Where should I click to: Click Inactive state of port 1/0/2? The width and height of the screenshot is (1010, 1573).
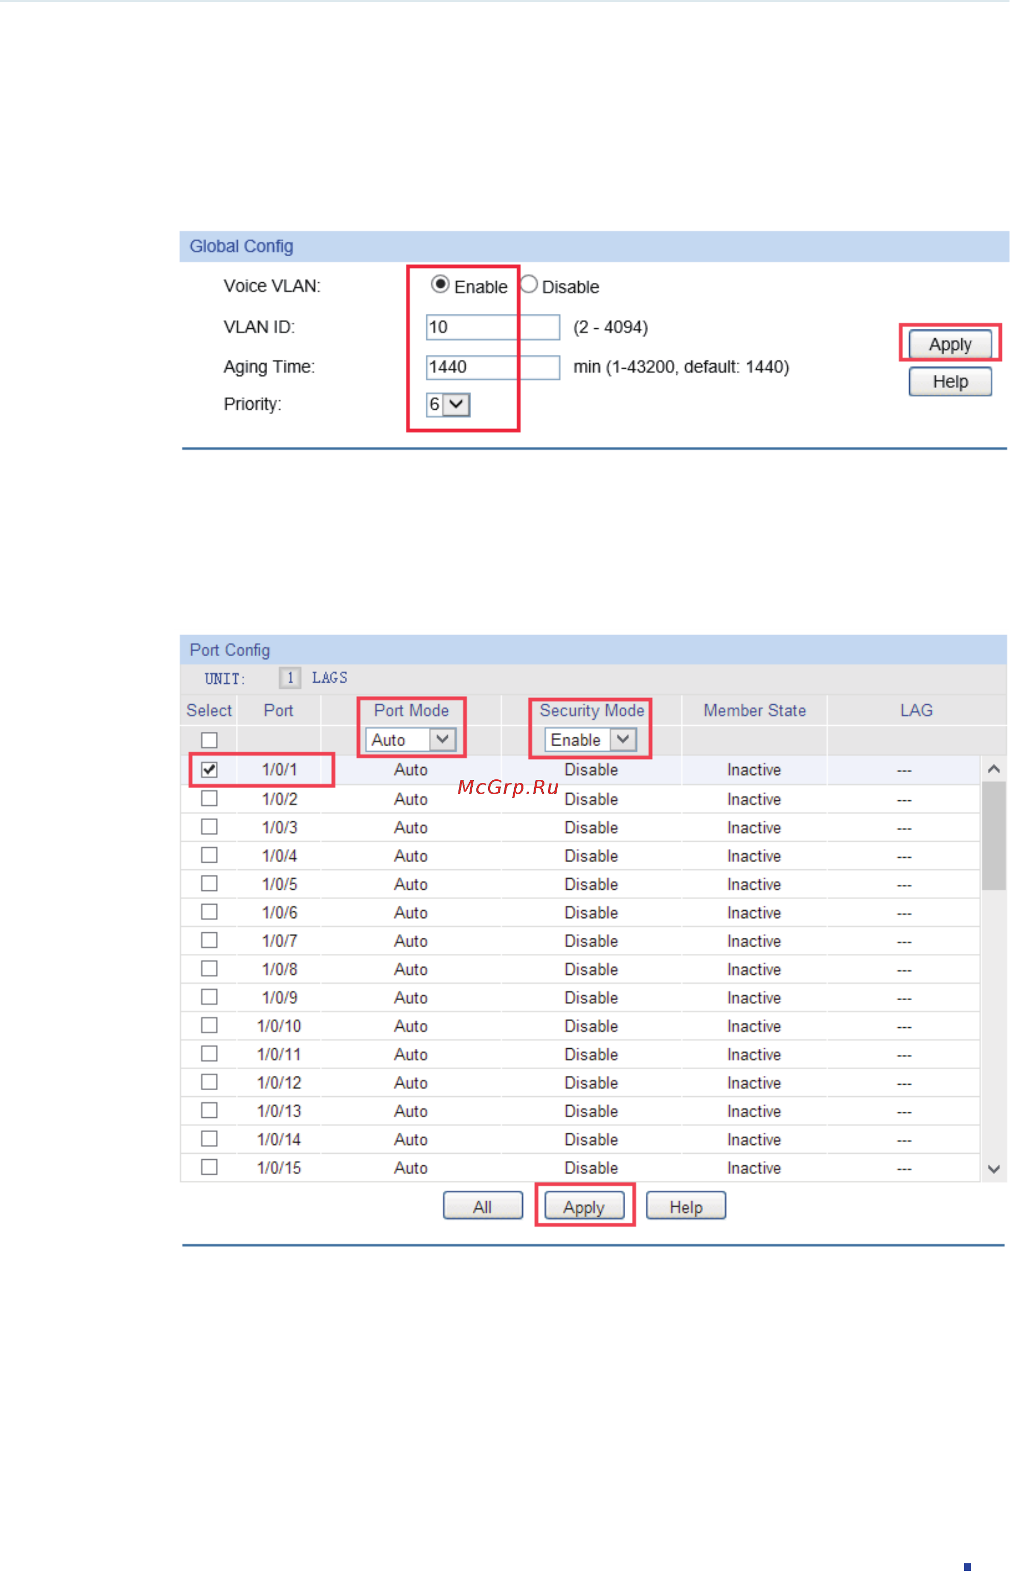tap(754, 800)
